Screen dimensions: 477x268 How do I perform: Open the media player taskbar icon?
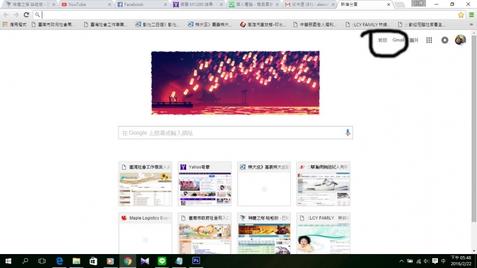[111, 261]
